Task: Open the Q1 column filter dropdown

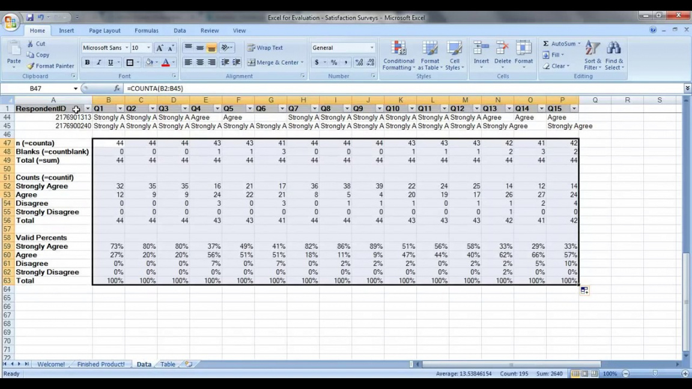Action: coord(120,109)
